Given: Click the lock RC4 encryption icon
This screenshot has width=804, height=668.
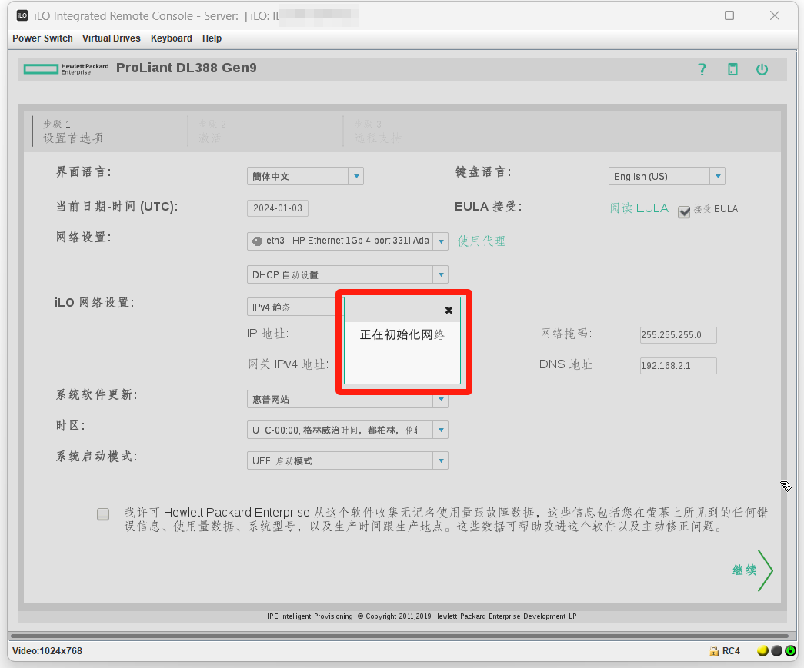Looking at the screenshot, I should point(714,651).
